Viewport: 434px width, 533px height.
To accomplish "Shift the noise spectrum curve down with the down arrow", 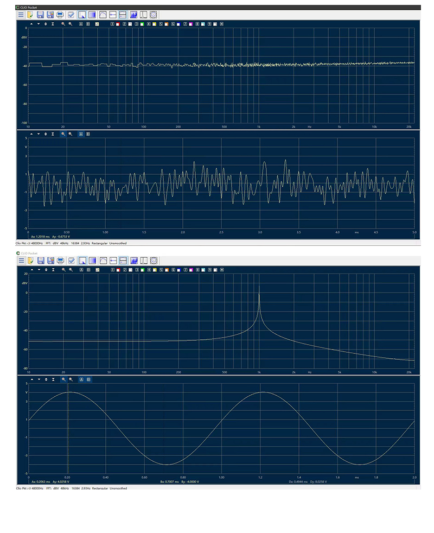I will point(39,24).
